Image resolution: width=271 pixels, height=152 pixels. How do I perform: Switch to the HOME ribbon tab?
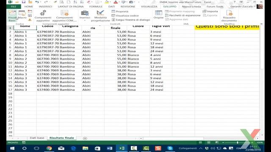click(29, 7)
